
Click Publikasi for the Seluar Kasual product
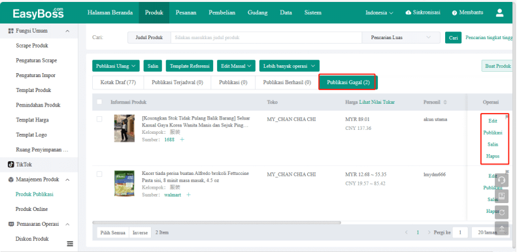pos(493,133)
